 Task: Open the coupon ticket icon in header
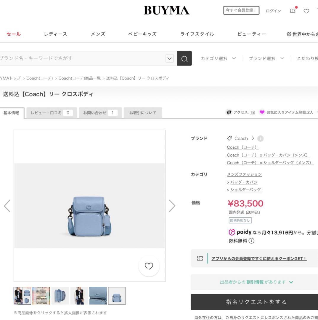click(293, 11)
